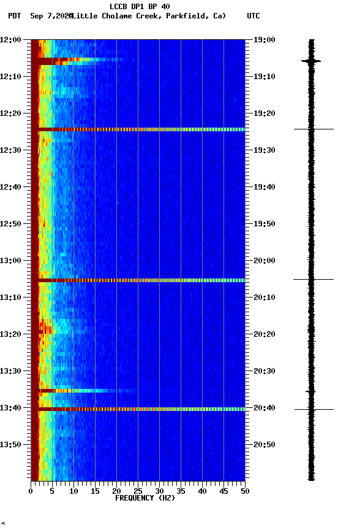The image size is (338, 530).
Task: Click the 'Sep 7' date text
Action: [40, 16]
